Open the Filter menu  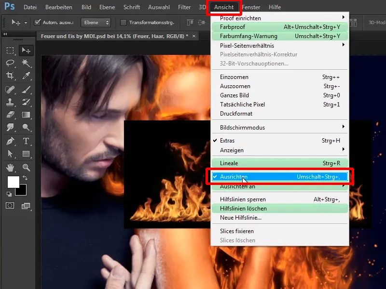(x=184, y=7)
